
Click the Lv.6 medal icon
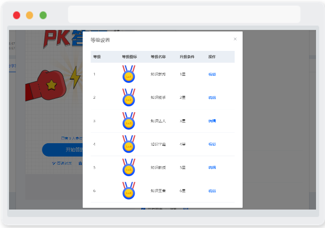129,191
